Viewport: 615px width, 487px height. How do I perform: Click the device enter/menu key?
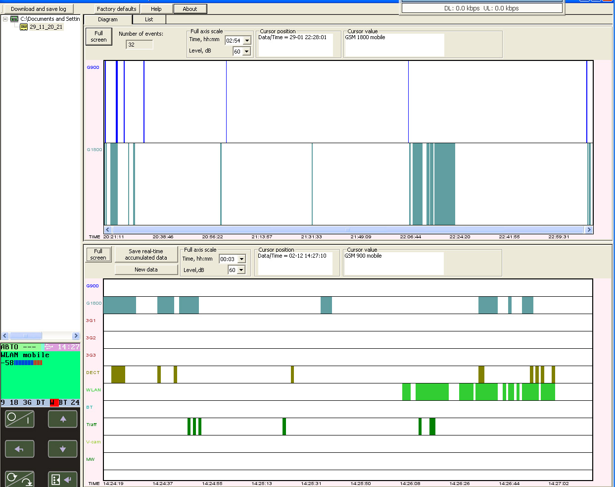pos(63,479)
